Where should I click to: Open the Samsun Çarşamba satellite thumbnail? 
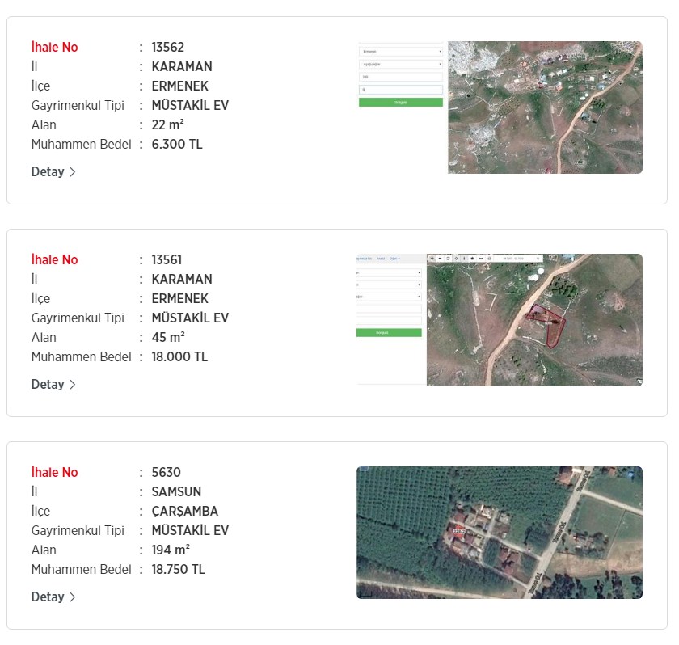499,533
